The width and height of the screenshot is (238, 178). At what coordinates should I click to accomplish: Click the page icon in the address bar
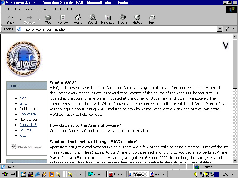point(19,29)
